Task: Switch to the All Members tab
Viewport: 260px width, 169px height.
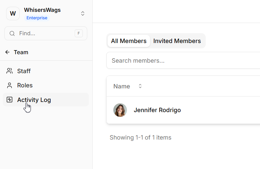Action: pos(129,41)
